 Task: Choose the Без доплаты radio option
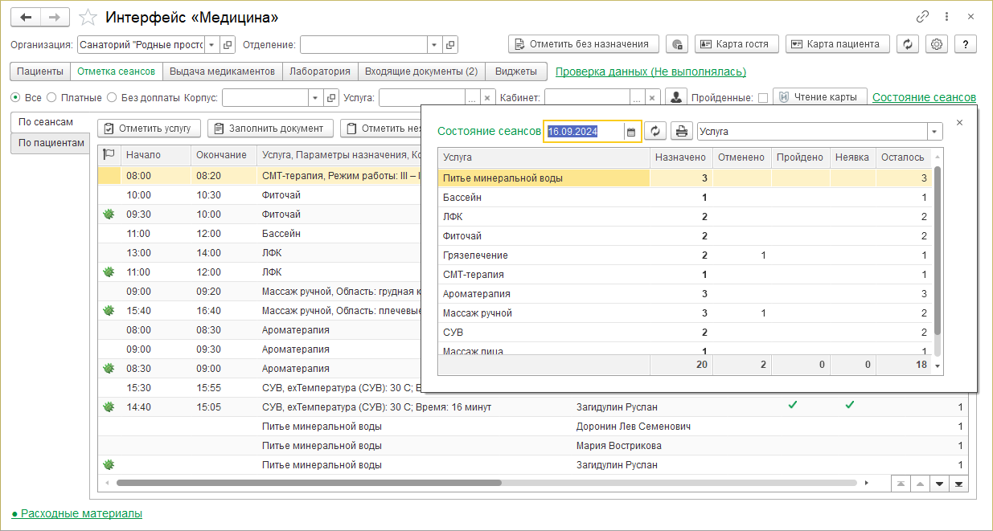[111, 98]
